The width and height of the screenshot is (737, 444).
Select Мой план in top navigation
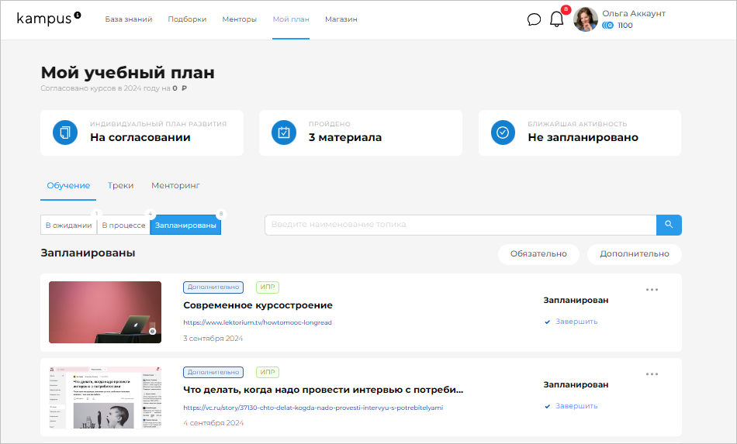point(291,19)
